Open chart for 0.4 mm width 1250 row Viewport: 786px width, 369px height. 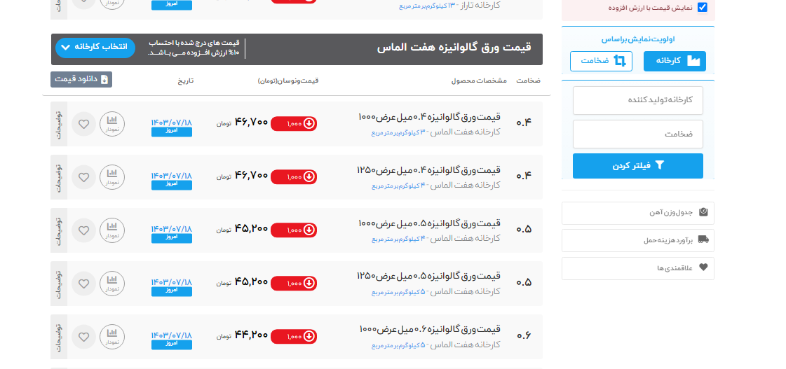[x=111, y=178]
